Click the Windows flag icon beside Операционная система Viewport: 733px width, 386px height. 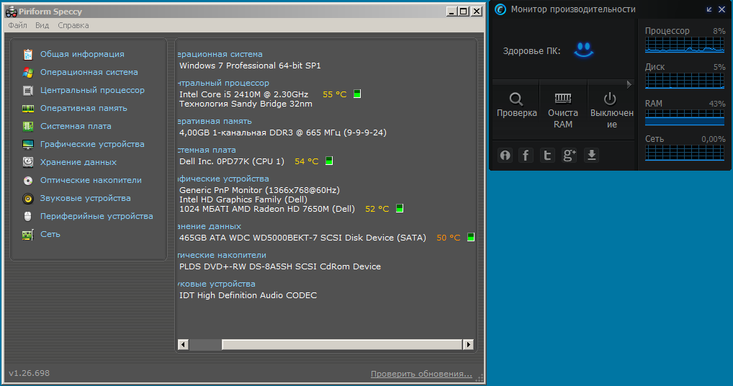pos(28,73)
